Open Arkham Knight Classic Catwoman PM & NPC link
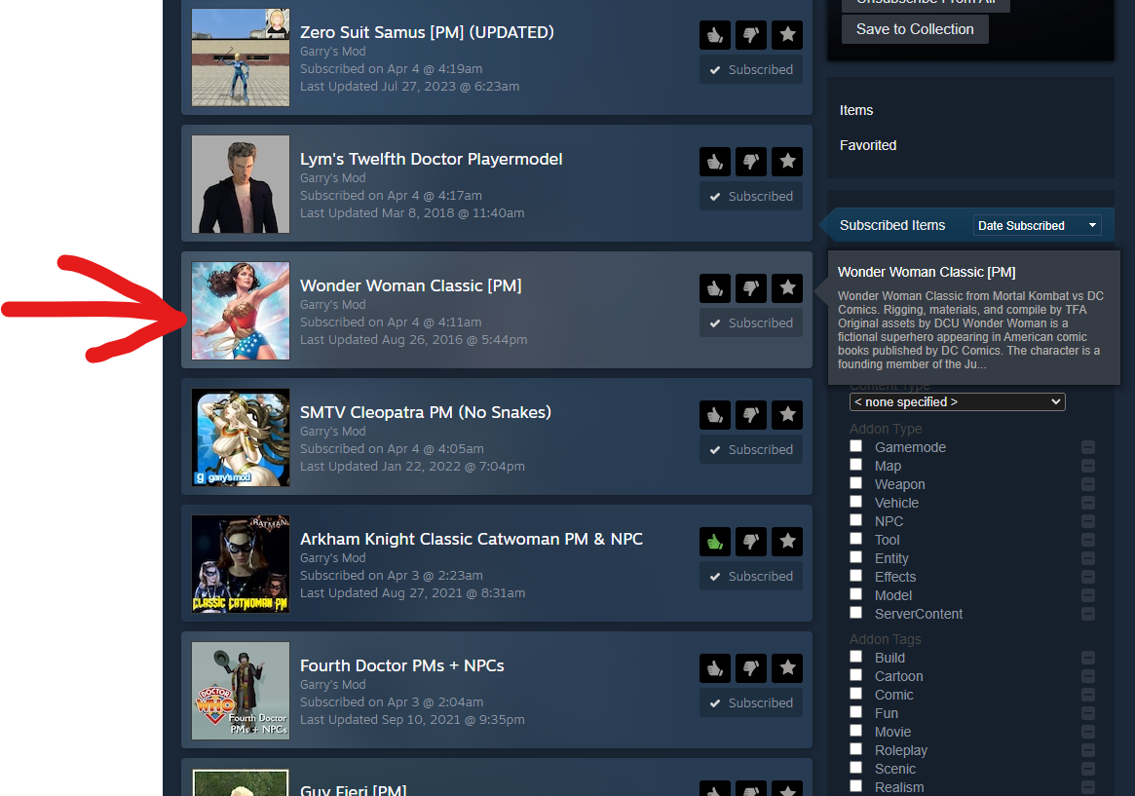The image size is (1135, 796). [x=472, y=539]
